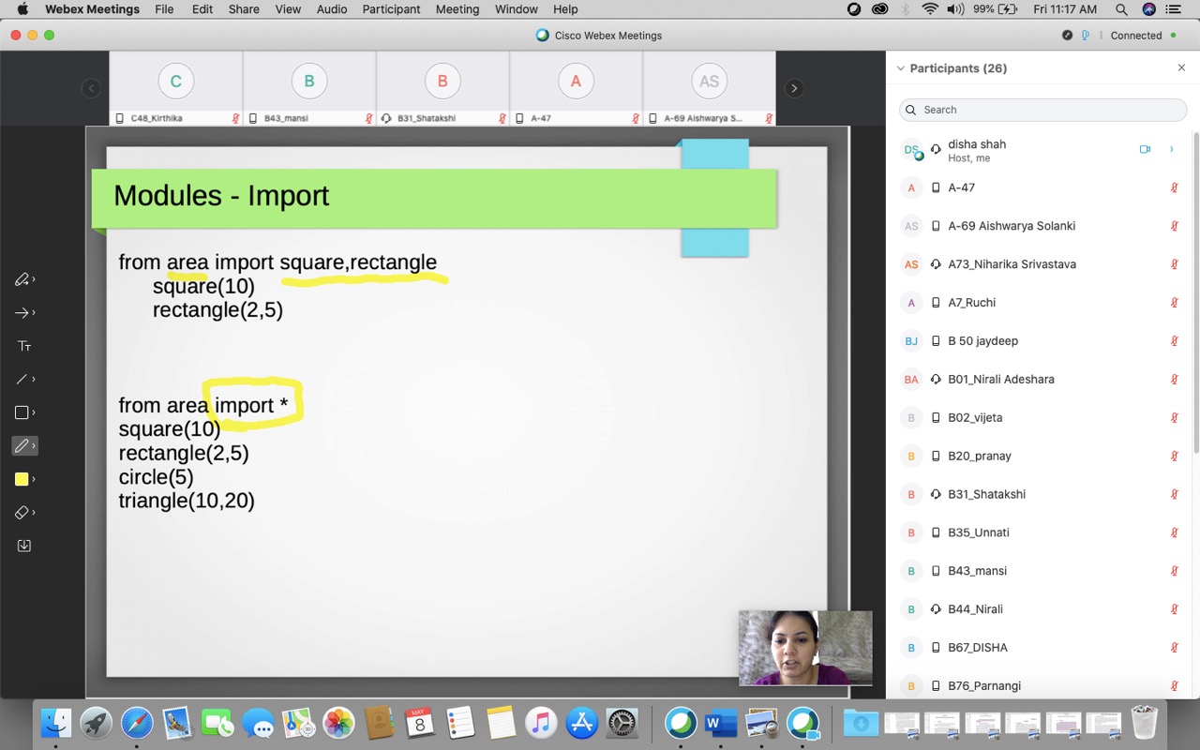Screen dimensions: 1200x750
Task: Open the Meeting menu
Action: click(x=457, y=9)
